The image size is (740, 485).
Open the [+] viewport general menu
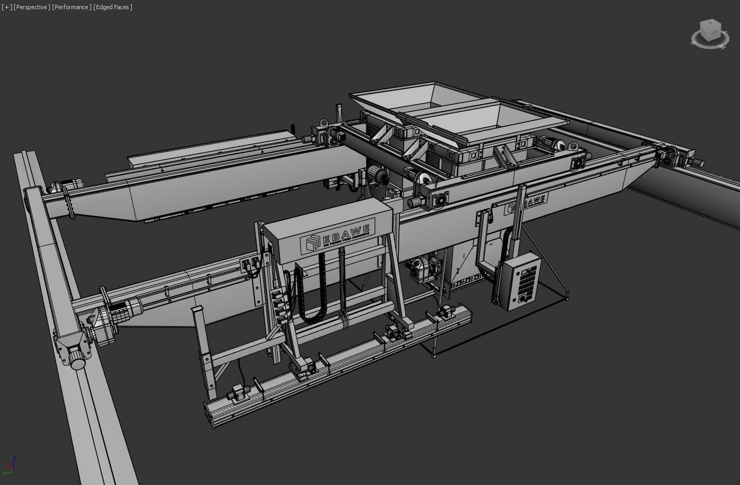tap(7, 7)
